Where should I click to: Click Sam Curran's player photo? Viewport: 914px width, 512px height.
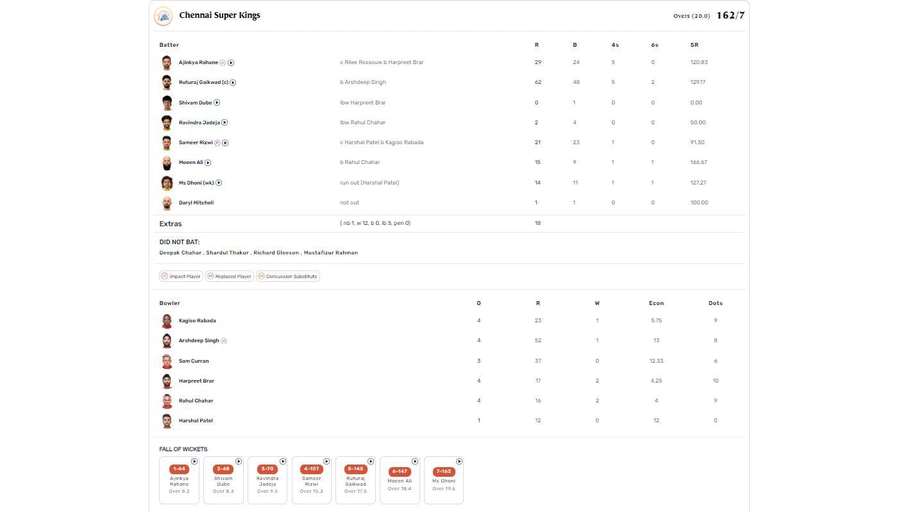167,361
